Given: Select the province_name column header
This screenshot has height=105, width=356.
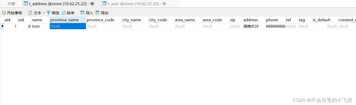Looking at the screenshot, I should (x=68, y=20).
